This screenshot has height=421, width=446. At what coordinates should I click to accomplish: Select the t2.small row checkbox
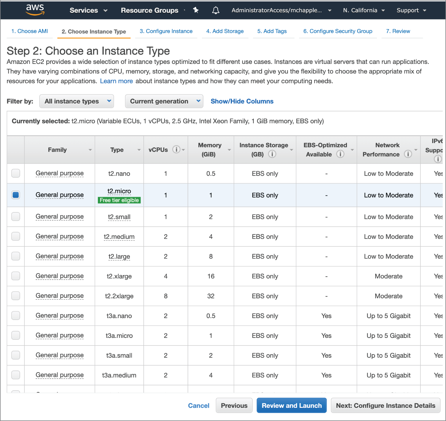pos(16,217)
